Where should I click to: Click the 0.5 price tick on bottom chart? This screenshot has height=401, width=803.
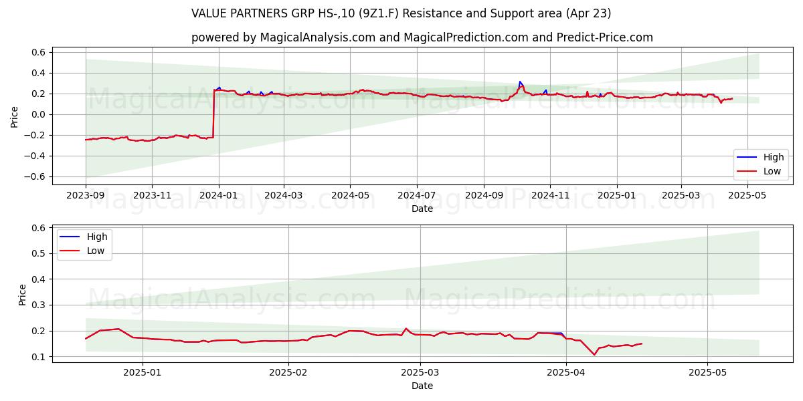[x=38, y=253]
